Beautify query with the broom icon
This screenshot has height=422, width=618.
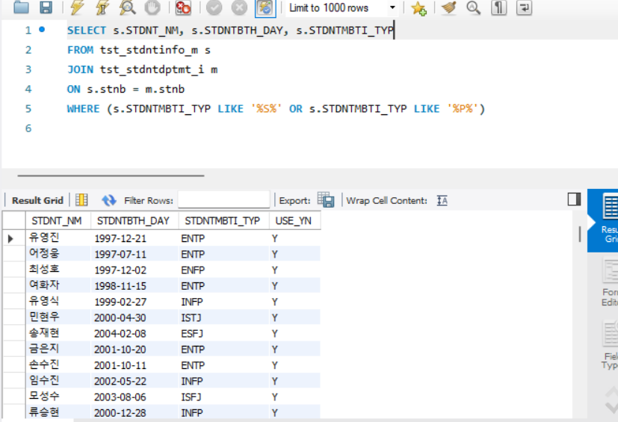coord(449,7)
